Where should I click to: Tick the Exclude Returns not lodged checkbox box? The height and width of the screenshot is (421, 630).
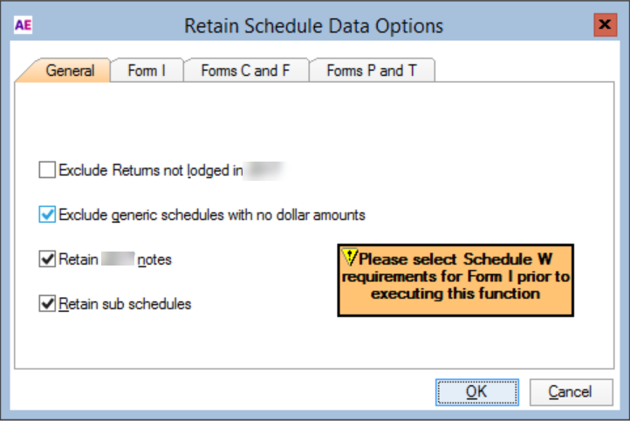(x=47, y=170)
